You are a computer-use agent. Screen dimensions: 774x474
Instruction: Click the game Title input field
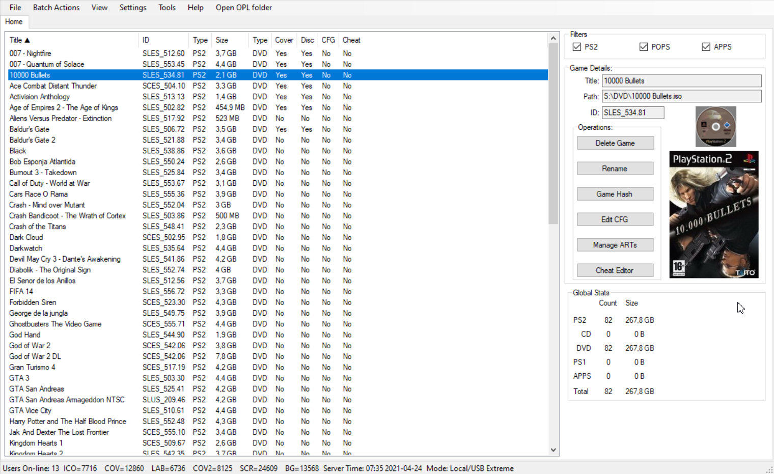[682, 81]
